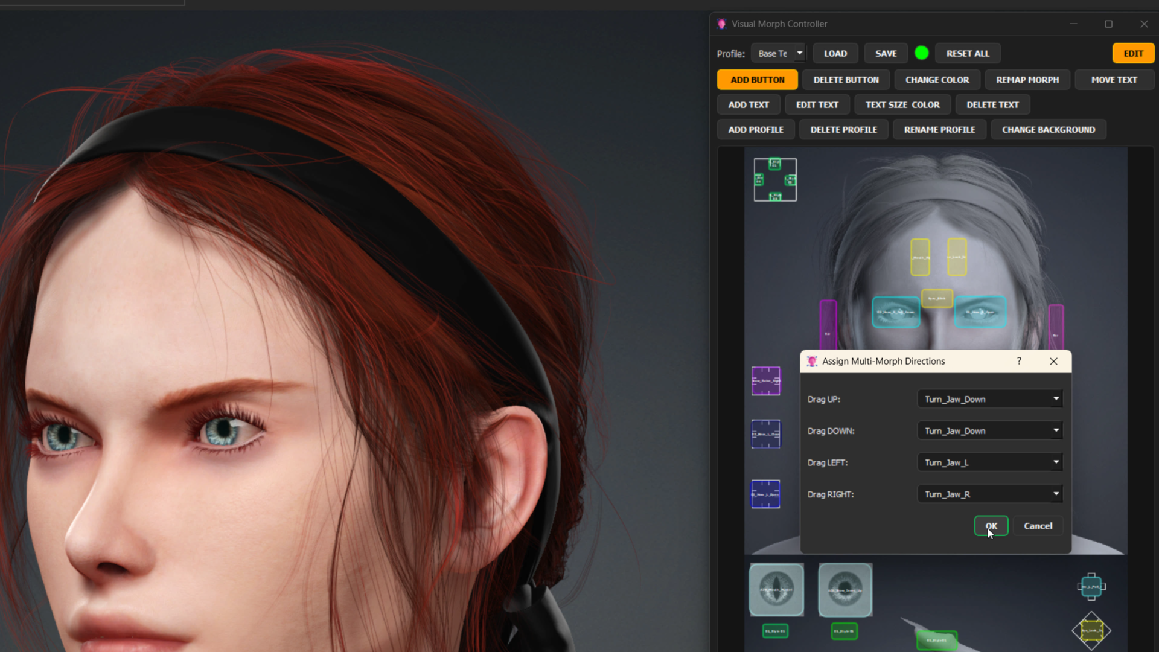1159x652 pixels.
Task: Click the help question mark in dialog
Action: (x=1019, y=361)
